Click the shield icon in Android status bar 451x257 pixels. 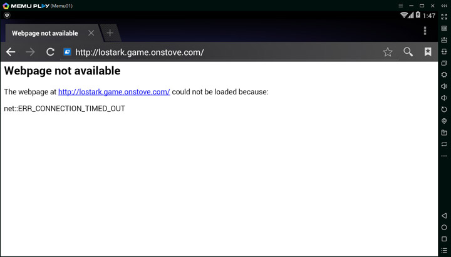(x=7, y=15)
